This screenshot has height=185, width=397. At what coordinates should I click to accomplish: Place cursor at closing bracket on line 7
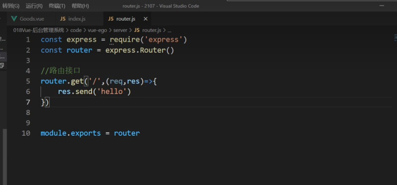click(47, 102)
